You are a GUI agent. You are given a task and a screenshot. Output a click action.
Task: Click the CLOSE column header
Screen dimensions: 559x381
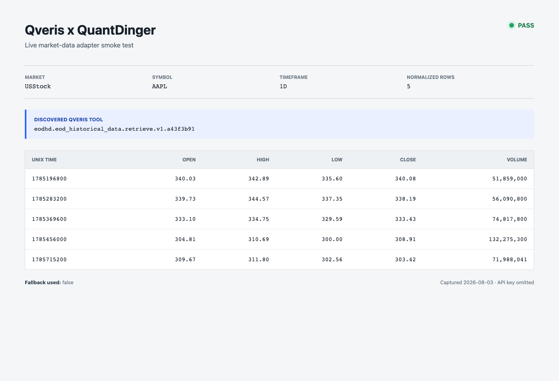408,160
